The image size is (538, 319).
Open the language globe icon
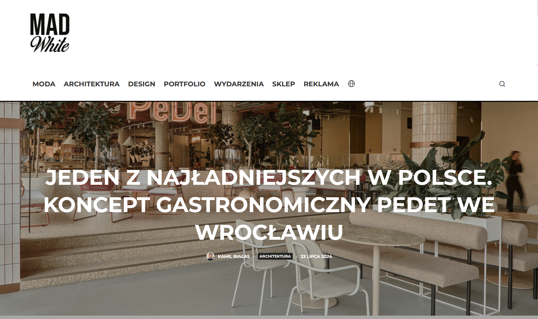coord(351,84)
